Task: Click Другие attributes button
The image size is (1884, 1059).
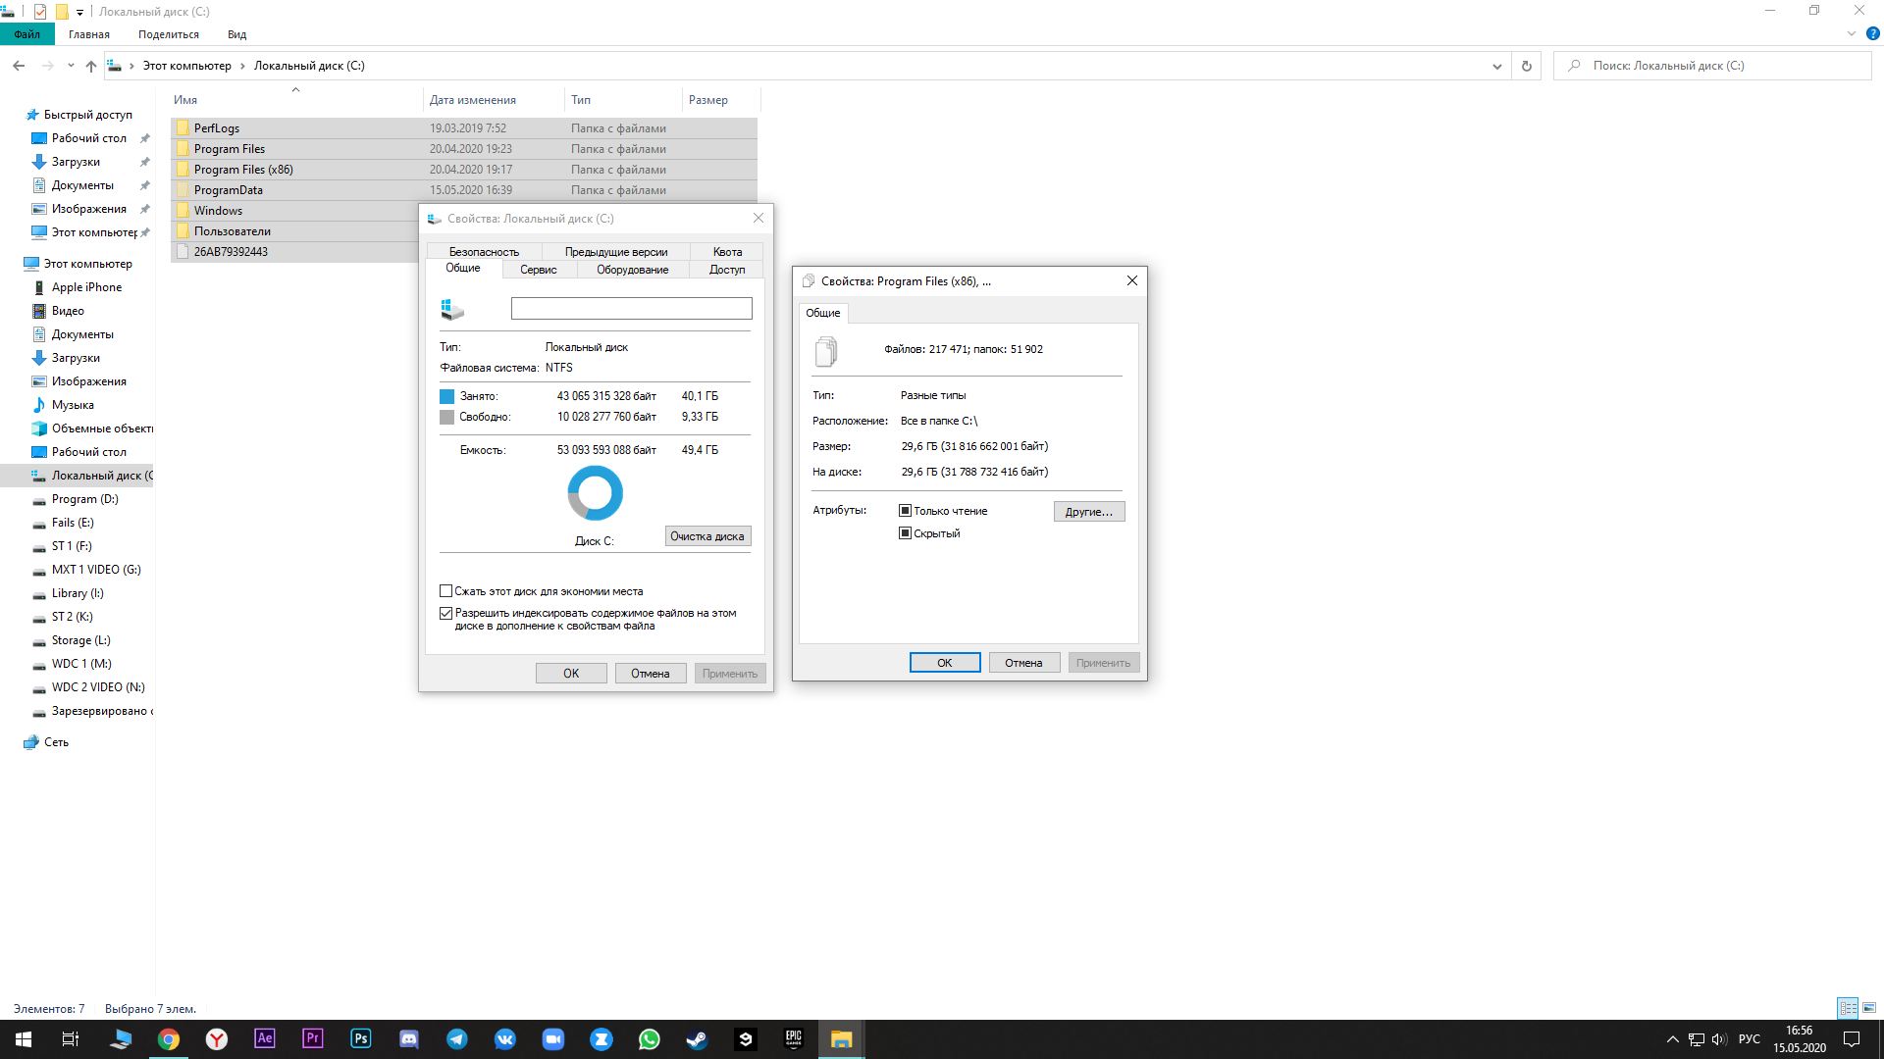Action: click(1088, 511)
